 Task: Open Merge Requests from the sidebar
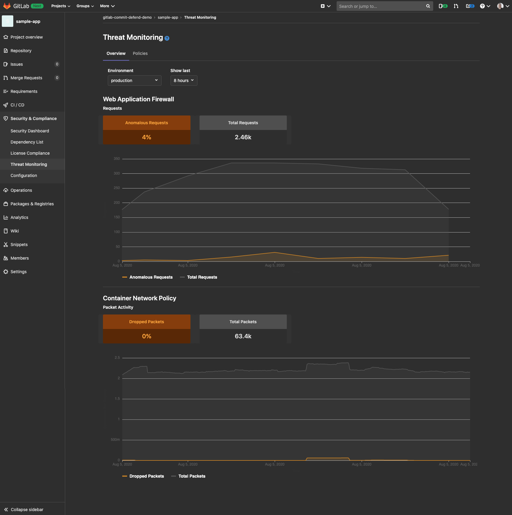pyautogui.click(x=27, y=78)
